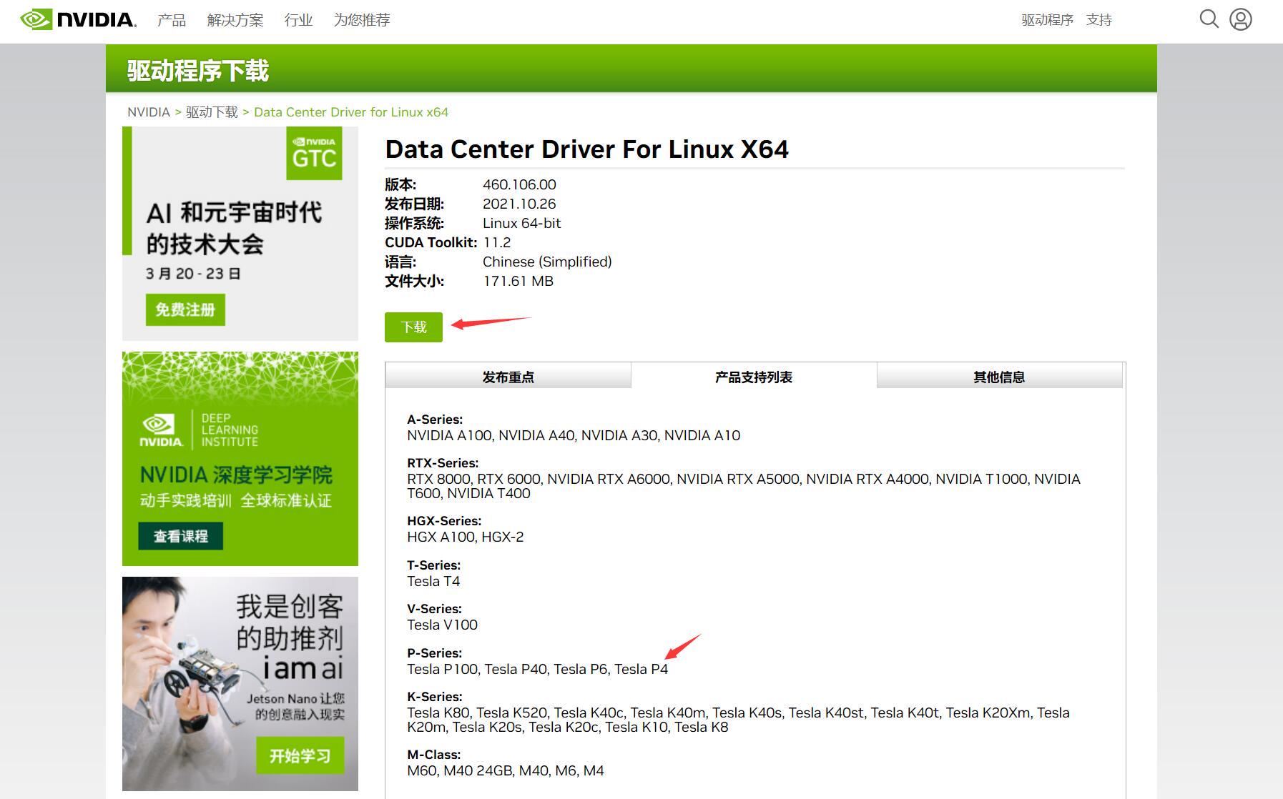Click the 免费注册 registration button
1283x799 pixels.
coord(185,309)
